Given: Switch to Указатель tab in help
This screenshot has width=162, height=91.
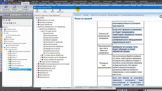Looking at the screenshot, I should point(45,15).
